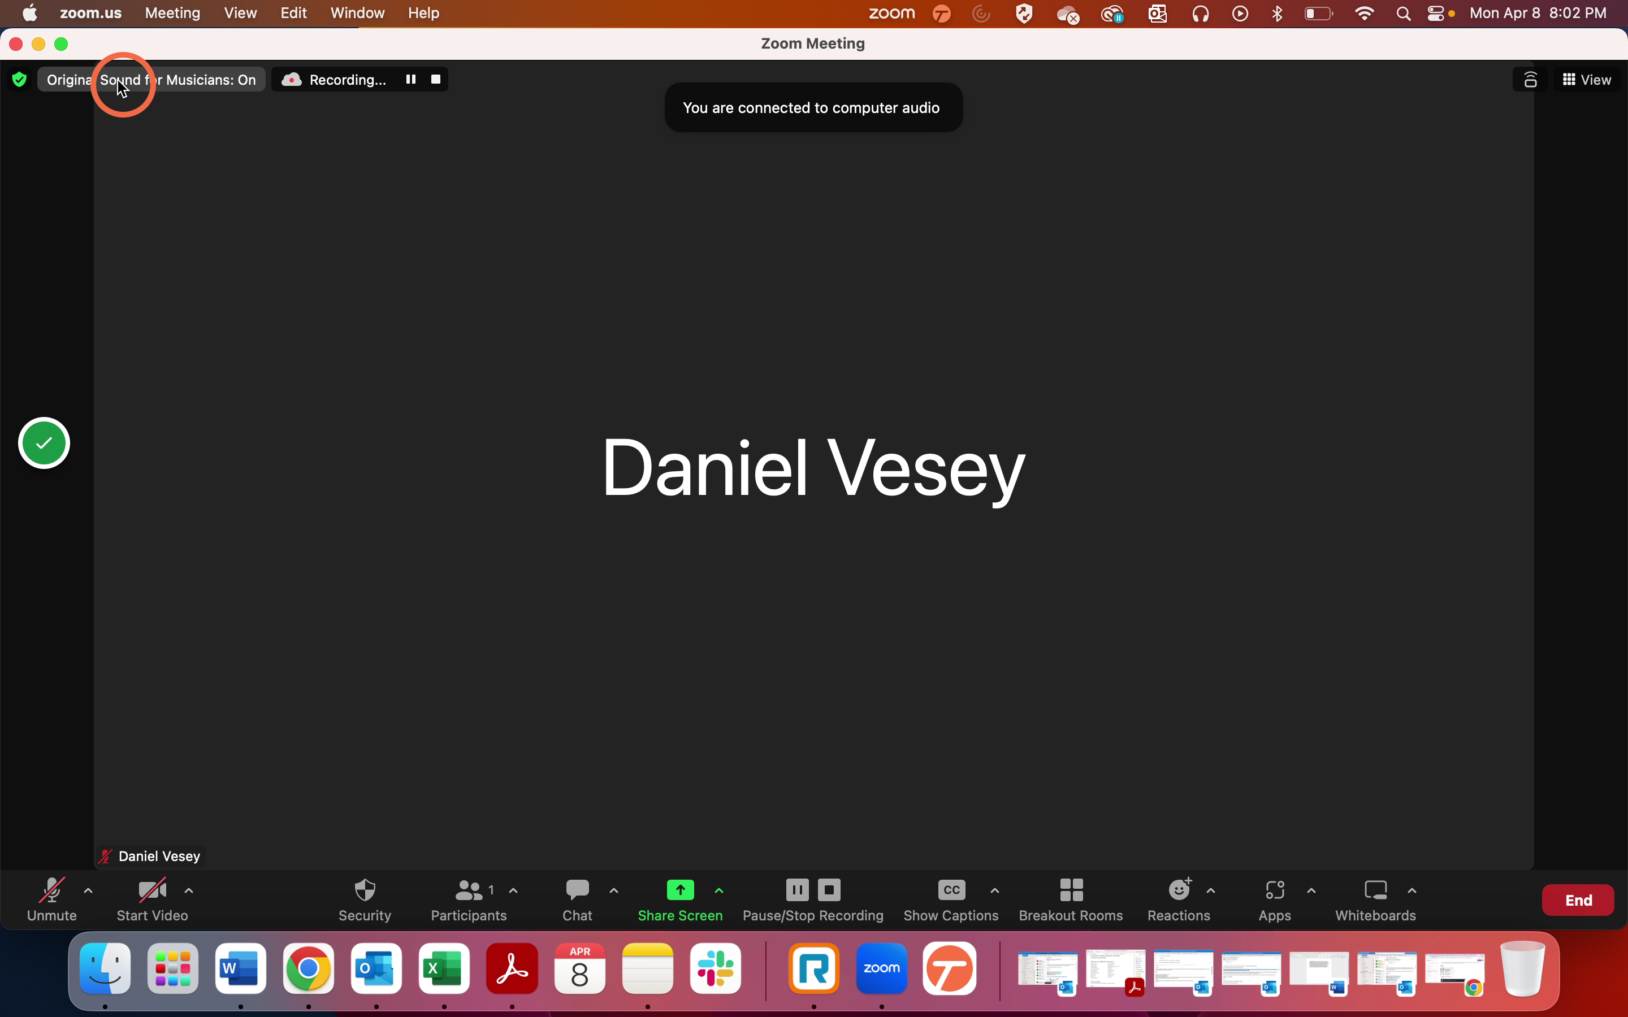1628x1017 pixels.
Task: Open the zoom.us application menu
Action: (x=91, y=13)
